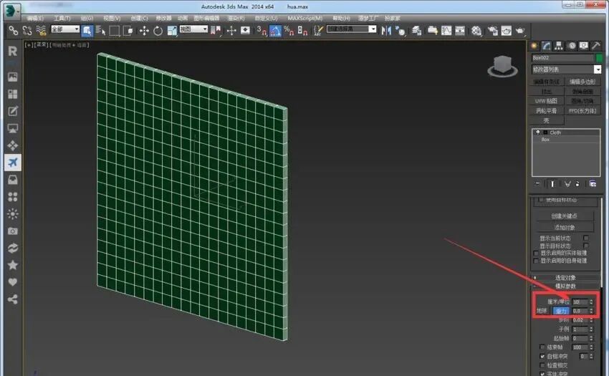Click the 创建关键点 button

point(565,216)
